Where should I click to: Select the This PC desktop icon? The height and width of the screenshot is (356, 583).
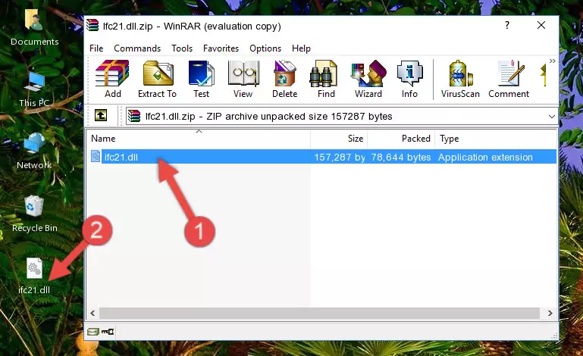[34, 89]
